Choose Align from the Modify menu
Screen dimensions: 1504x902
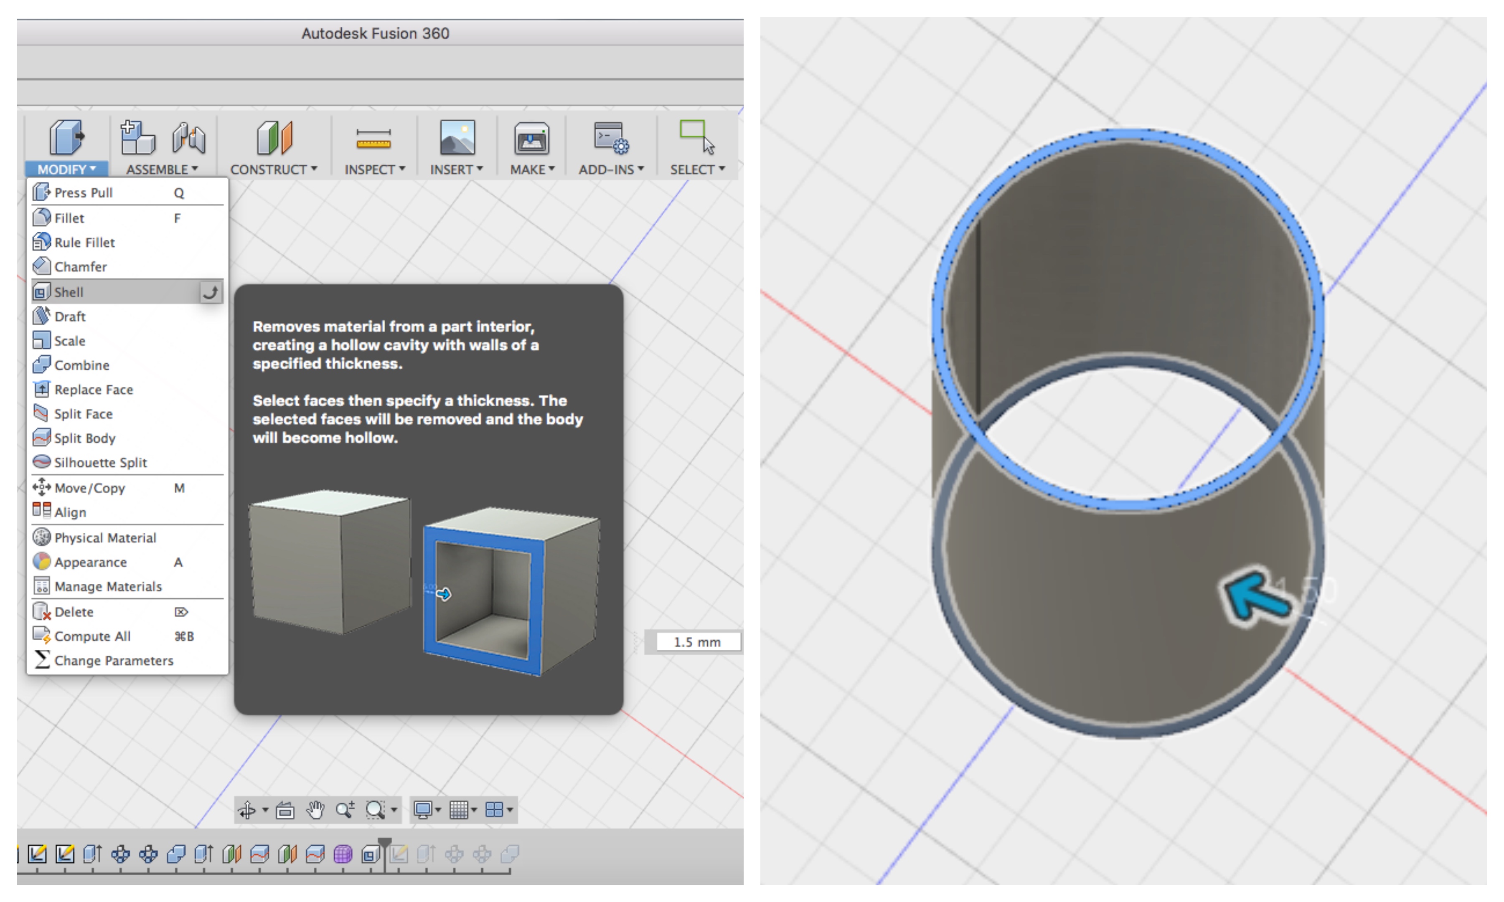[x=128, y=512]
